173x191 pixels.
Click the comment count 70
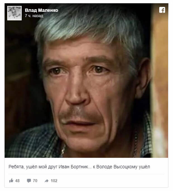(35, 181)
